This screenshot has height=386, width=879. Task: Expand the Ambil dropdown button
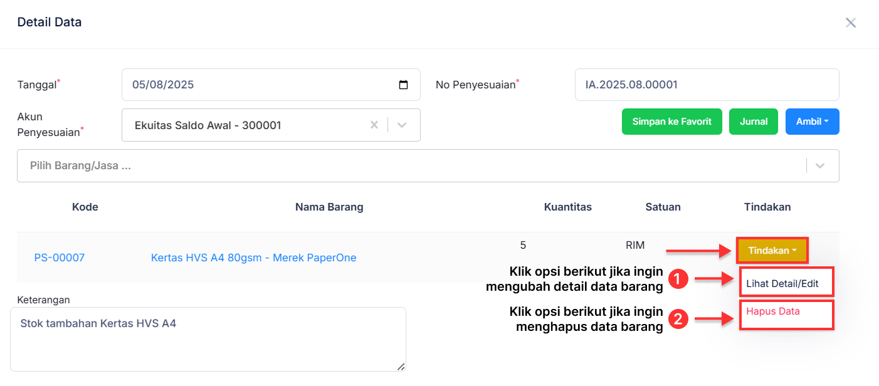click(812, 122)
